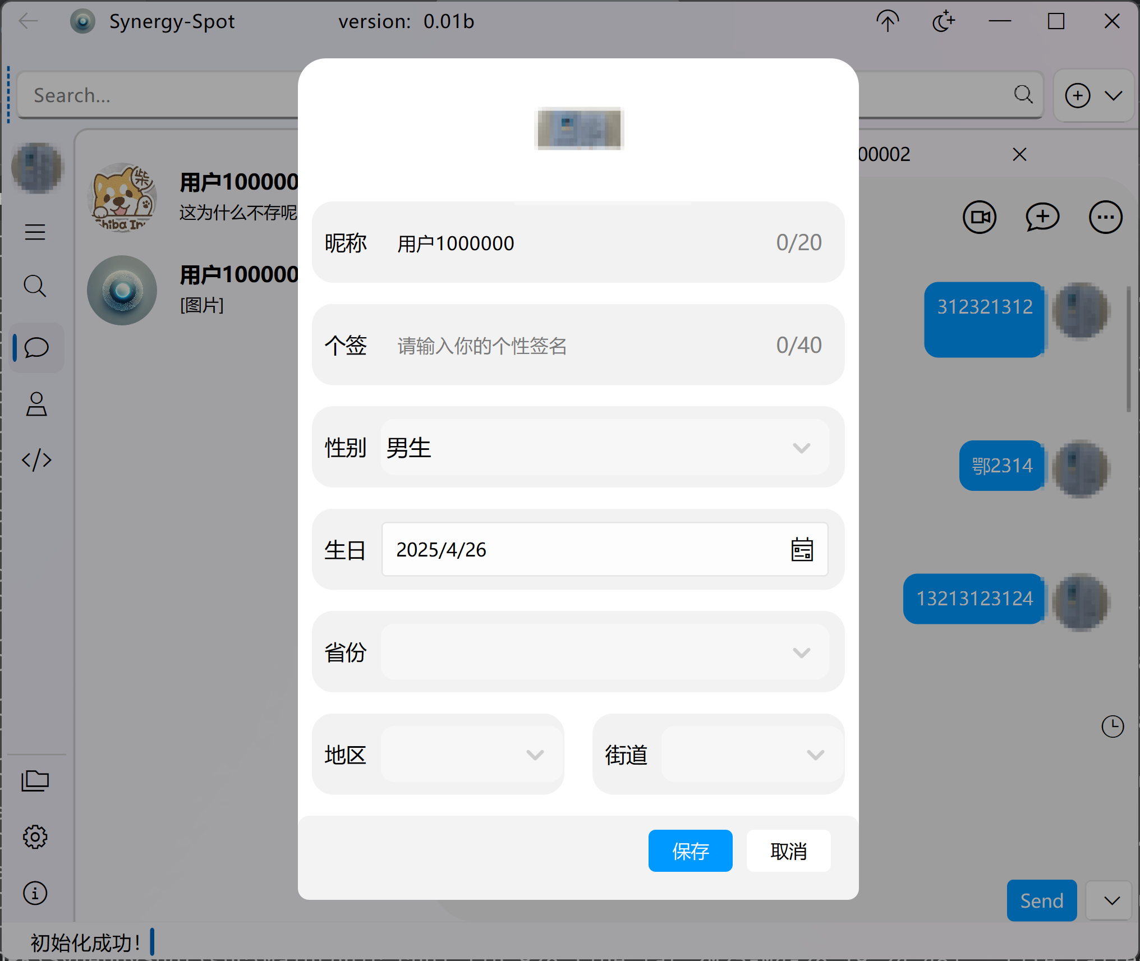Expand the 省份 province dropdown
Viewport: 1140px width, 961px height.
pos(802,652)
